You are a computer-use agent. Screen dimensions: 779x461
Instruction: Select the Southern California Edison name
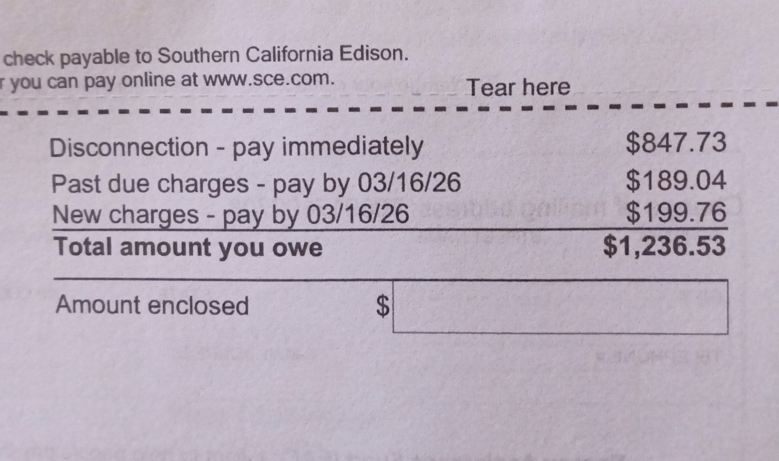tap(283, 55)
